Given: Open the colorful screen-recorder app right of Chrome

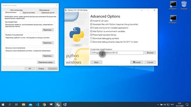Looking at the screenshot, I should tap(51, 104).
